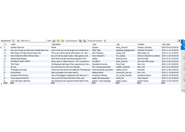Viewport: 185px width, 132px height.
Task: Click the Insert new row icon
Action: [58, 41]
